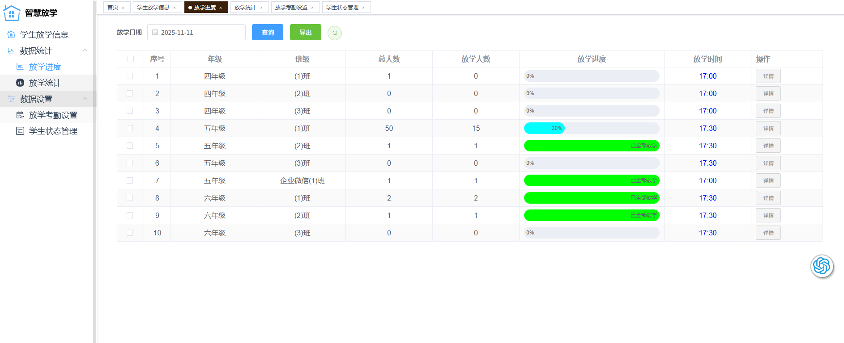Click the 智慧放学 house logo

12,13
